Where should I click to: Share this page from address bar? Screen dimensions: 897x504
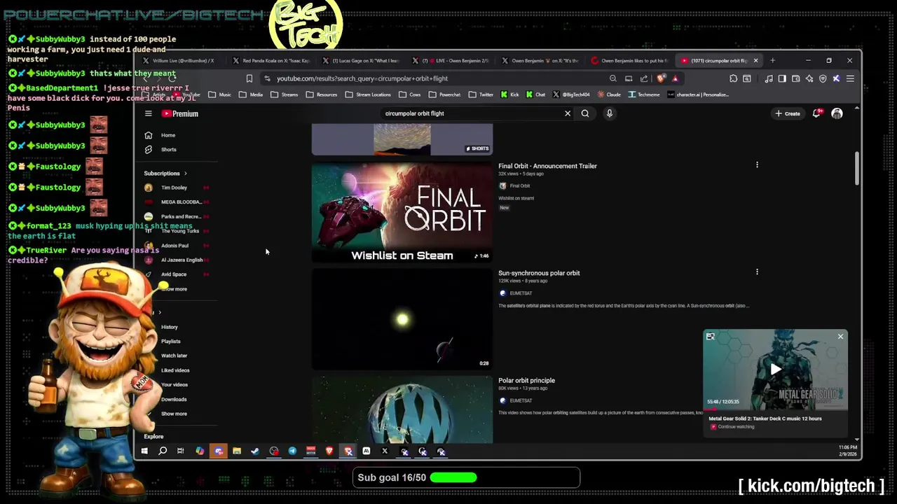pos(644,78)
